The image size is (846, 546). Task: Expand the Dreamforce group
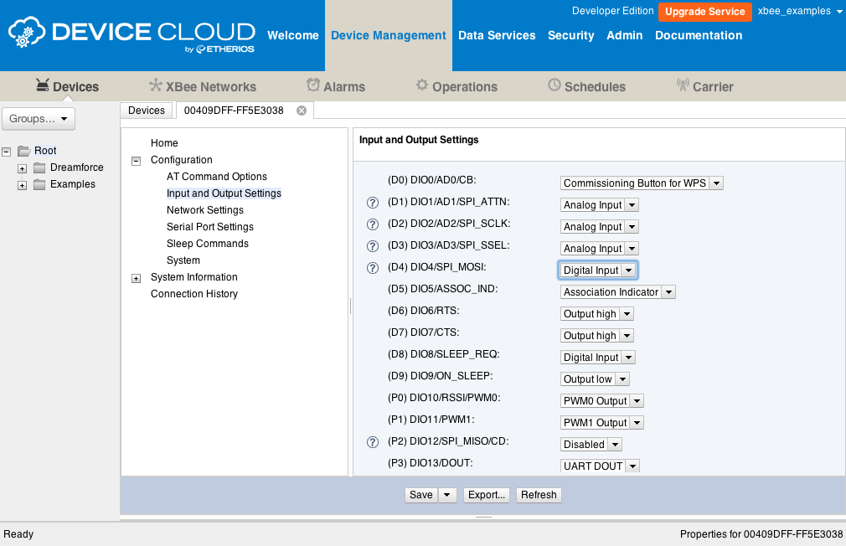pyautogui.click(x=22, y=169)
